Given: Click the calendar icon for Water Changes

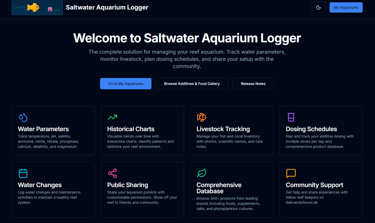Looking at the screenshot, I should (23, 173).
